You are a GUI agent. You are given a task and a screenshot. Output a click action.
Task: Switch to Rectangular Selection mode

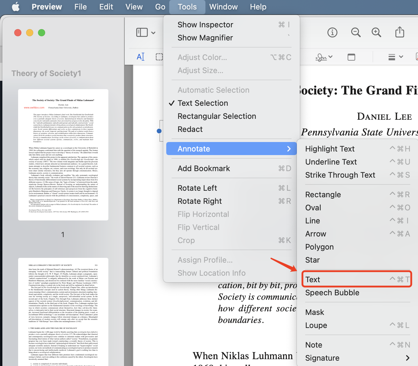217,116
